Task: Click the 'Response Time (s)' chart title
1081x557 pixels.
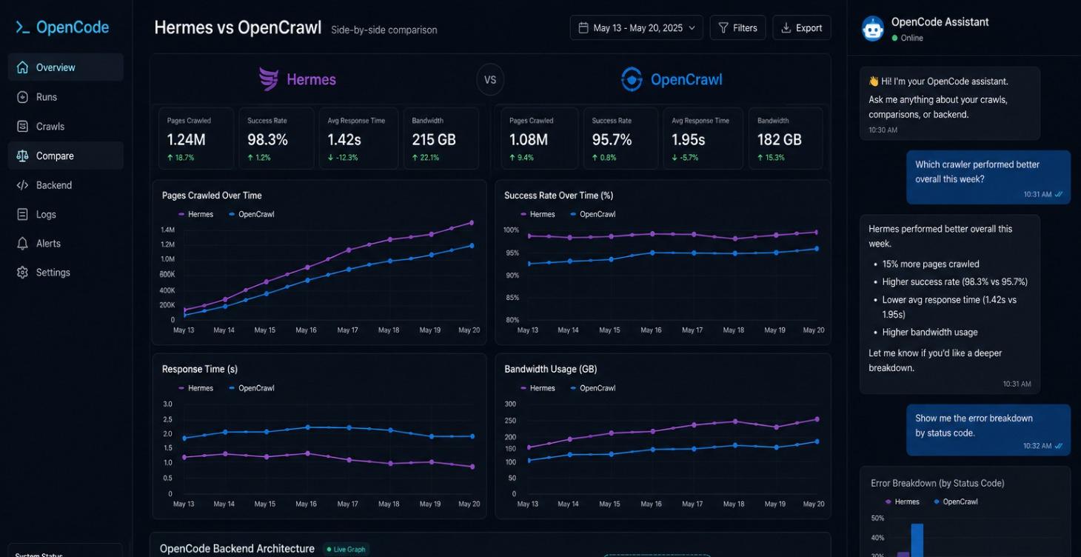Action: coord(200,369)
